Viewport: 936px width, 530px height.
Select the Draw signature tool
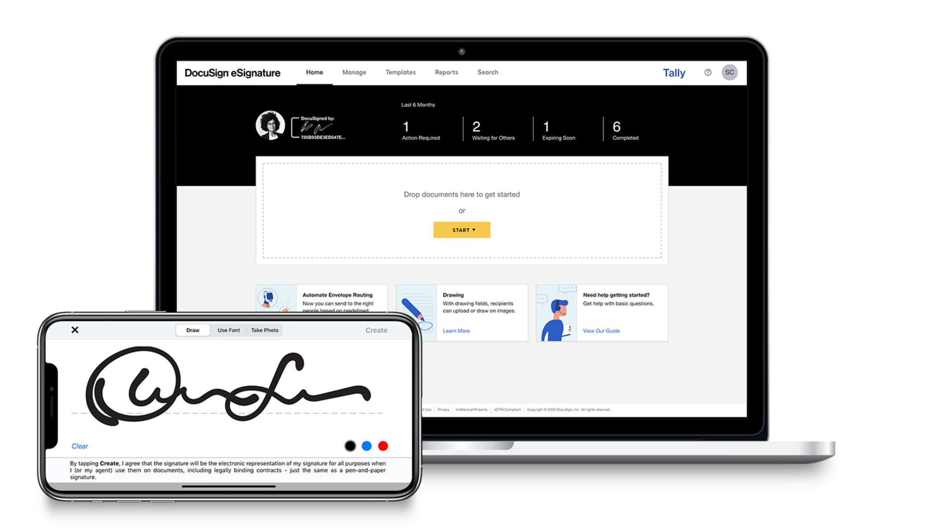click(x=193, y=330)
